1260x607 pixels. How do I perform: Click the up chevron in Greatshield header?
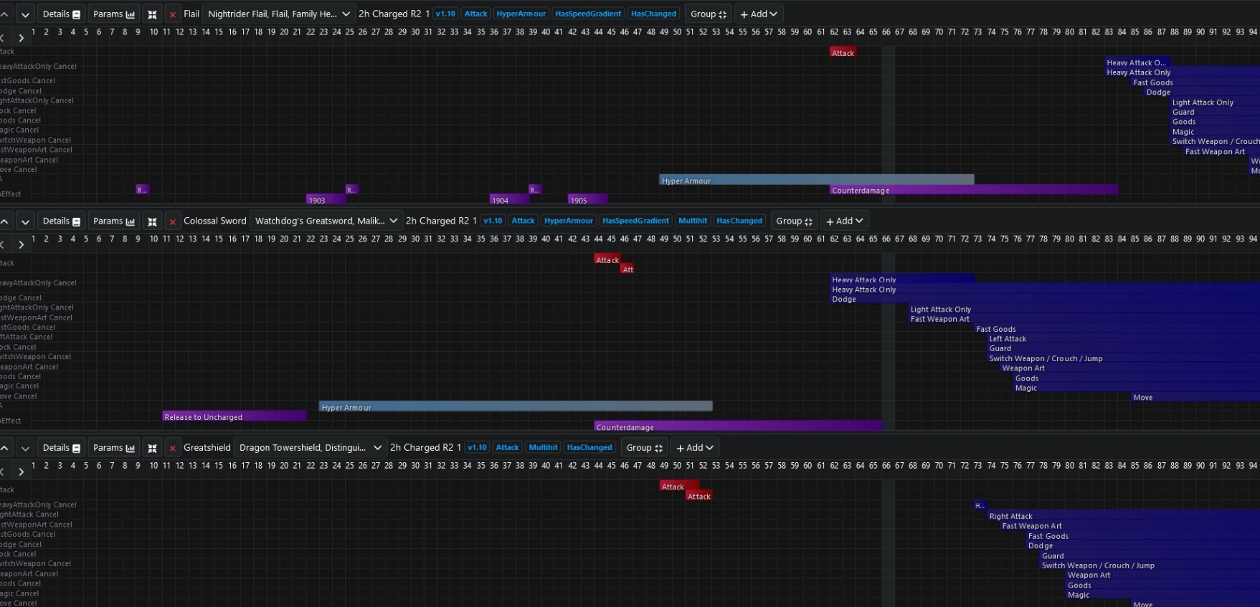(4, 448)
